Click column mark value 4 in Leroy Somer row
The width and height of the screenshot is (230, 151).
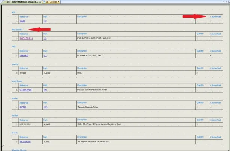[x=211, y=90]
